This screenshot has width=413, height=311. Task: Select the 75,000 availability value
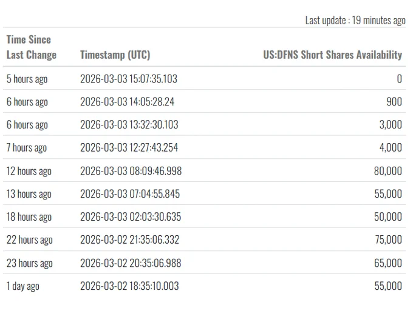click(389, 239)
